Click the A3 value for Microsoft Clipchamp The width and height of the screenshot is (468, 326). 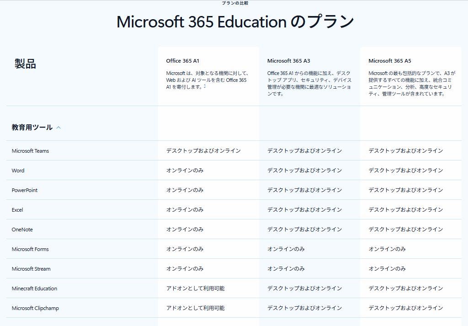pyautogui.click(x=304, y=308)
